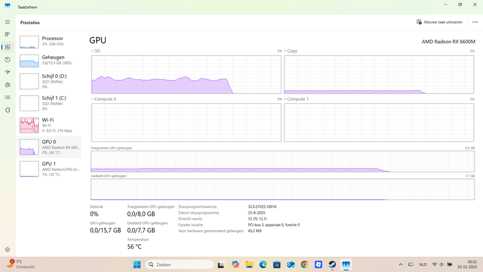The image size is (483, 272).
Task: Launch Google Chrome from the taskbar
Action: coord(304,265)
